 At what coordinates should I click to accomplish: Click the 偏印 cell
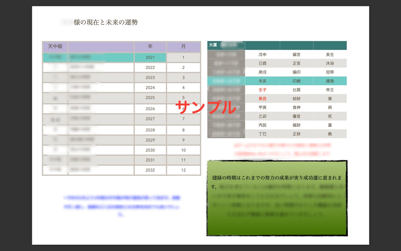click(x=296, y=72)
